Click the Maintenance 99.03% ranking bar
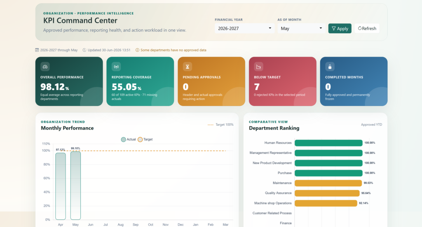Viewport: 422px width, 227px height. [x=328, y=183]
